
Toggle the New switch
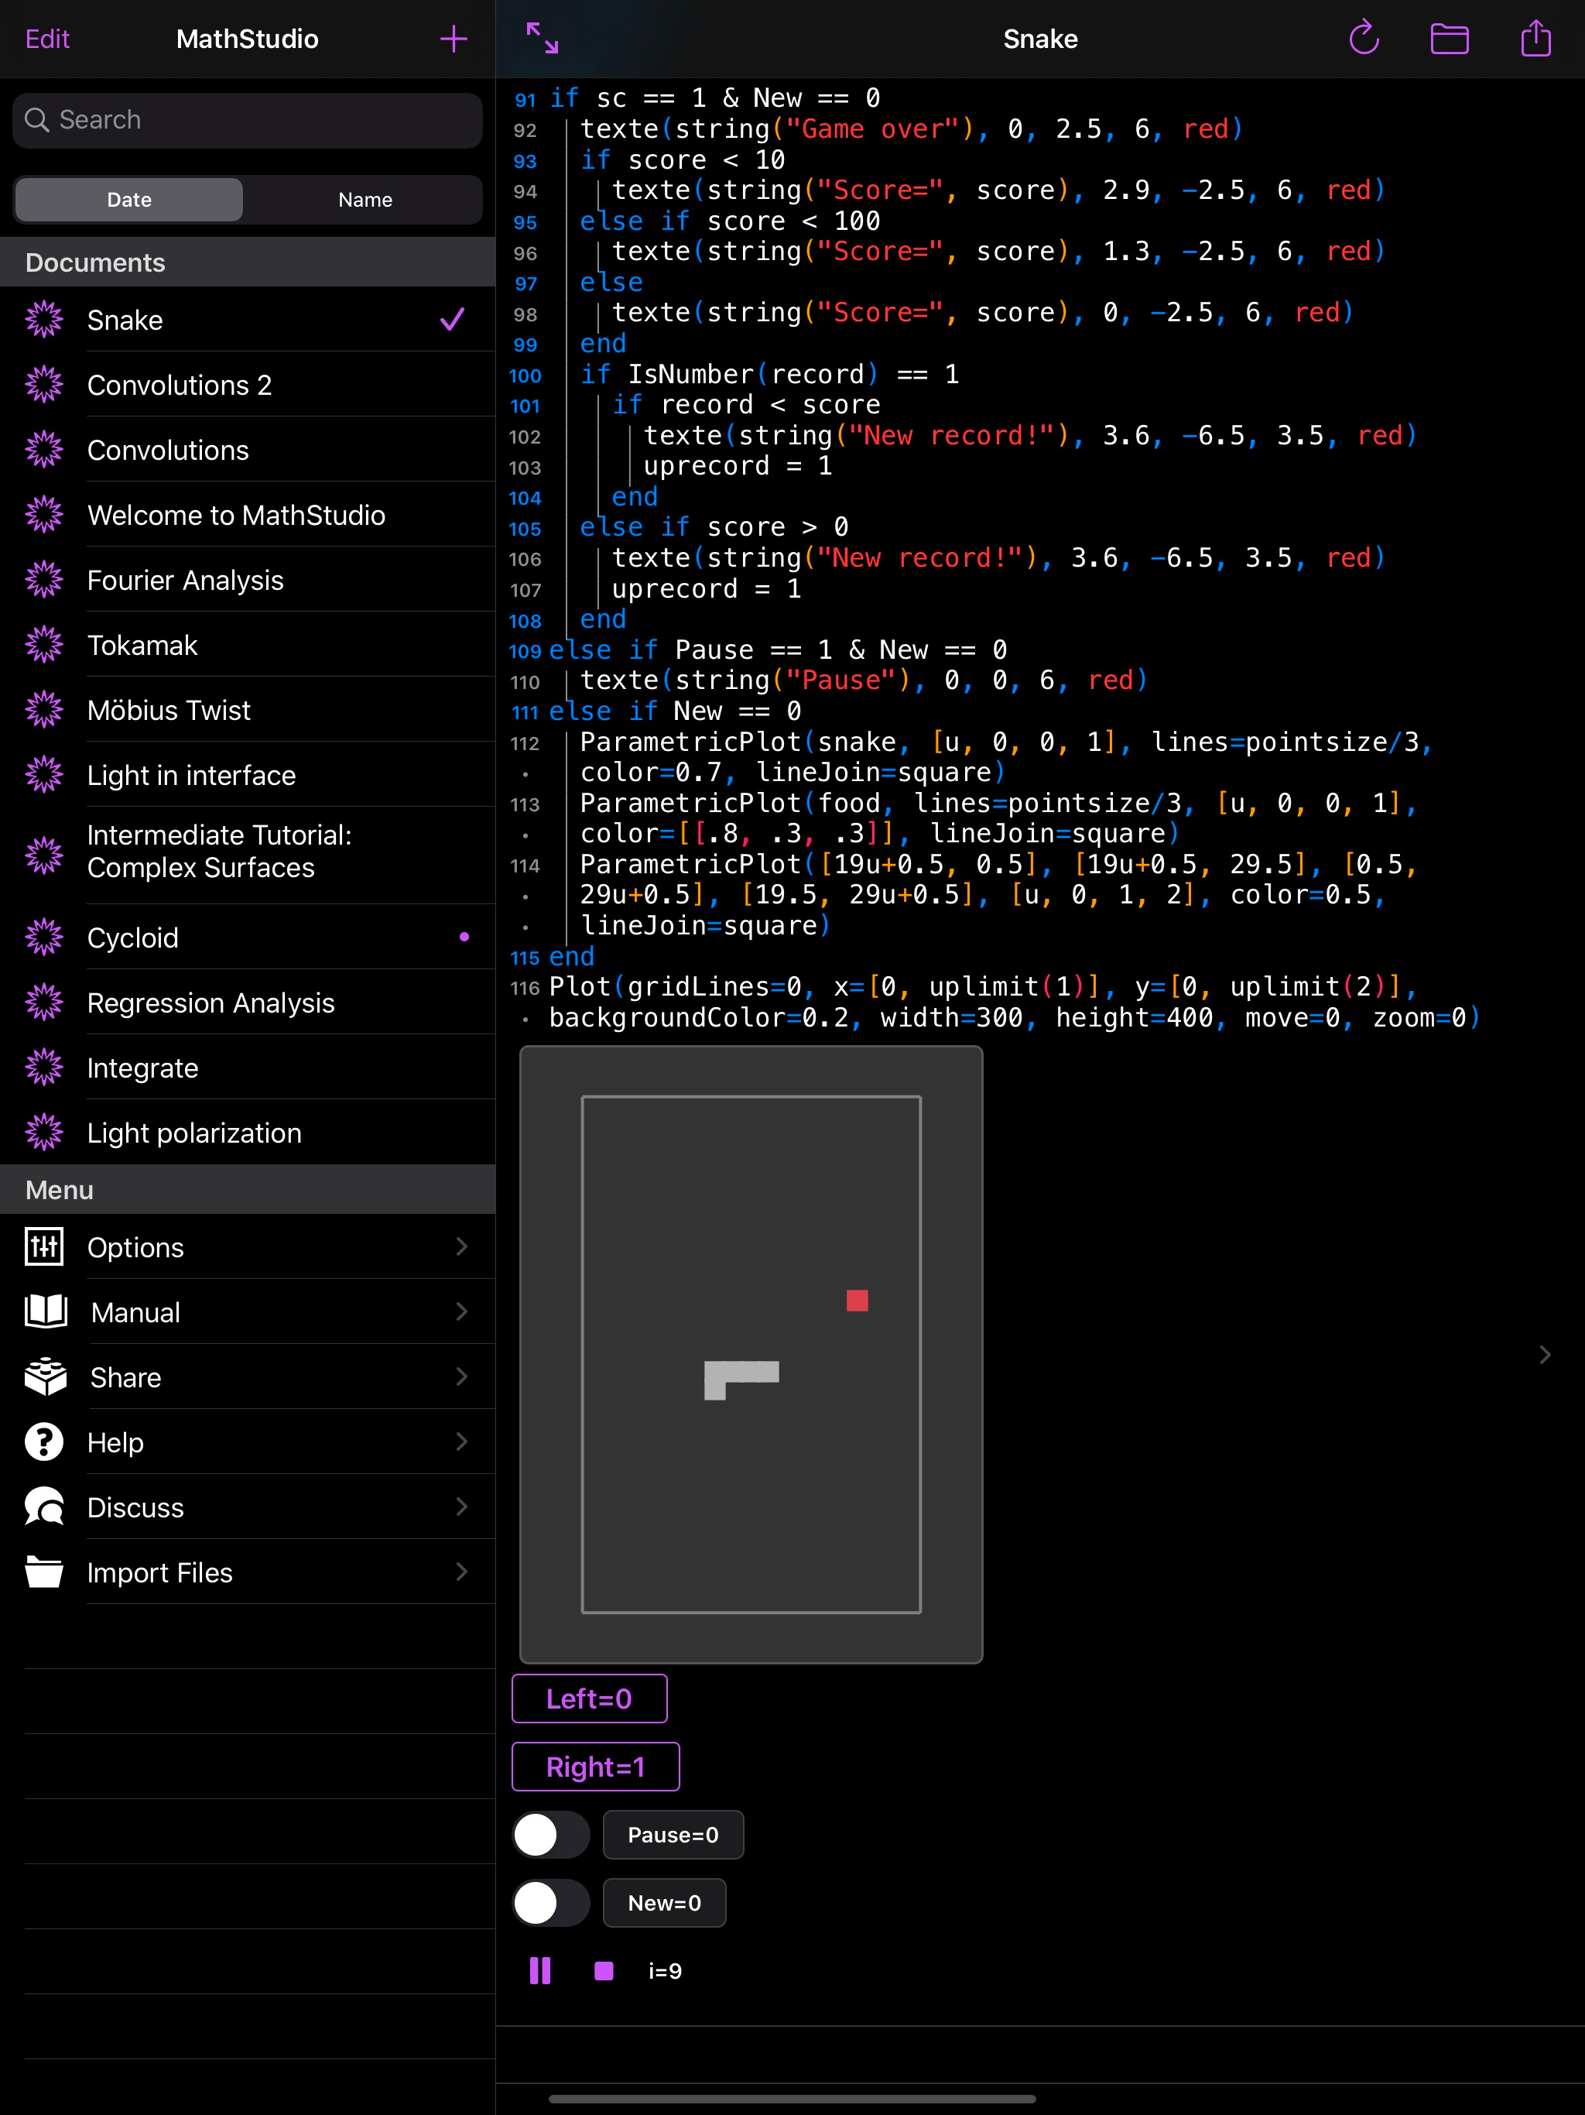(x=550, y=1903)
